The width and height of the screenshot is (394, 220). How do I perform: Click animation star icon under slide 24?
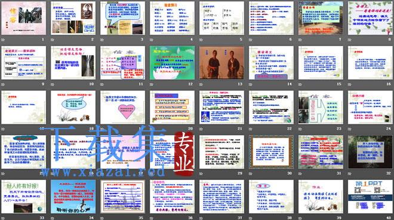[349, 129]
